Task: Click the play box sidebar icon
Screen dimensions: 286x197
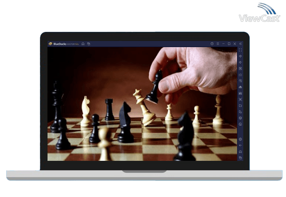Action: coord(240,69)
